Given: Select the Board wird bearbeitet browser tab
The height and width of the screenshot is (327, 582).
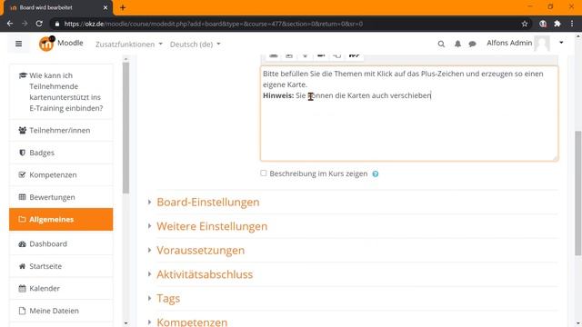Looking at the screenshot, I should [57, 7].
